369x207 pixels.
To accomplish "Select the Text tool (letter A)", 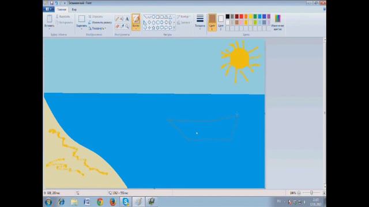I will coord(127,19).
